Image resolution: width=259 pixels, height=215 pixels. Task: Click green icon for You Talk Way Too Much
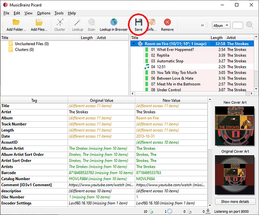tap(147, 73)
